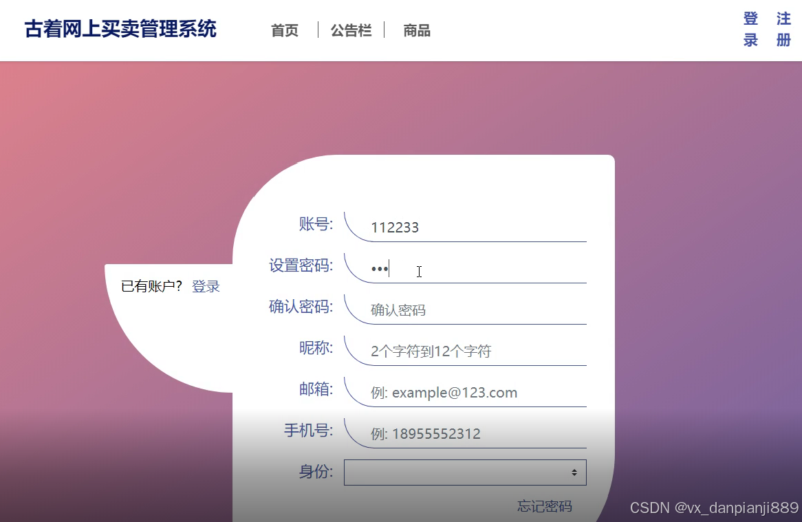Focus the 账号 input field
This screenshot has height=522, width=802.
click(x=465, y=226)
